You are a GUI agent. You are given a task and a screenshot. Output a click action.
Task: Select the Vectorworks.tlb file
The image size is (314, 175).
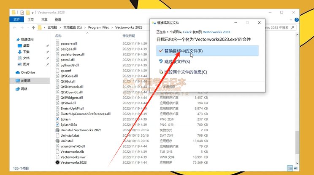click(x=72, y=152)
